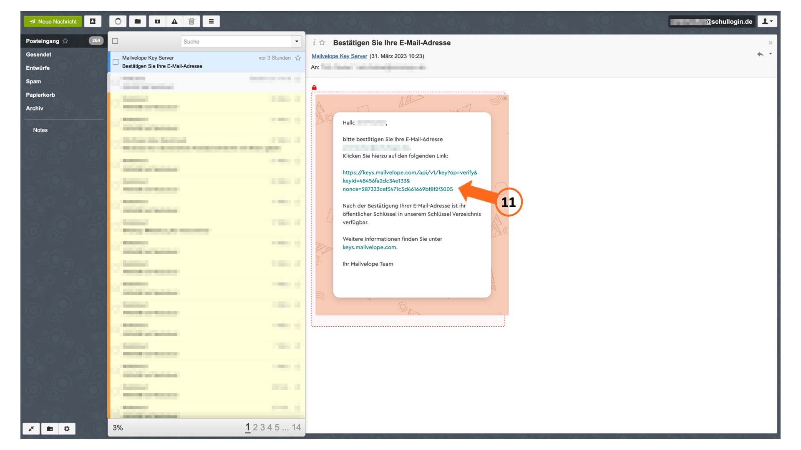This screenshot has height=450, width=801.
Task: Click the move-to-folder icon
Action: coord(138,21)
